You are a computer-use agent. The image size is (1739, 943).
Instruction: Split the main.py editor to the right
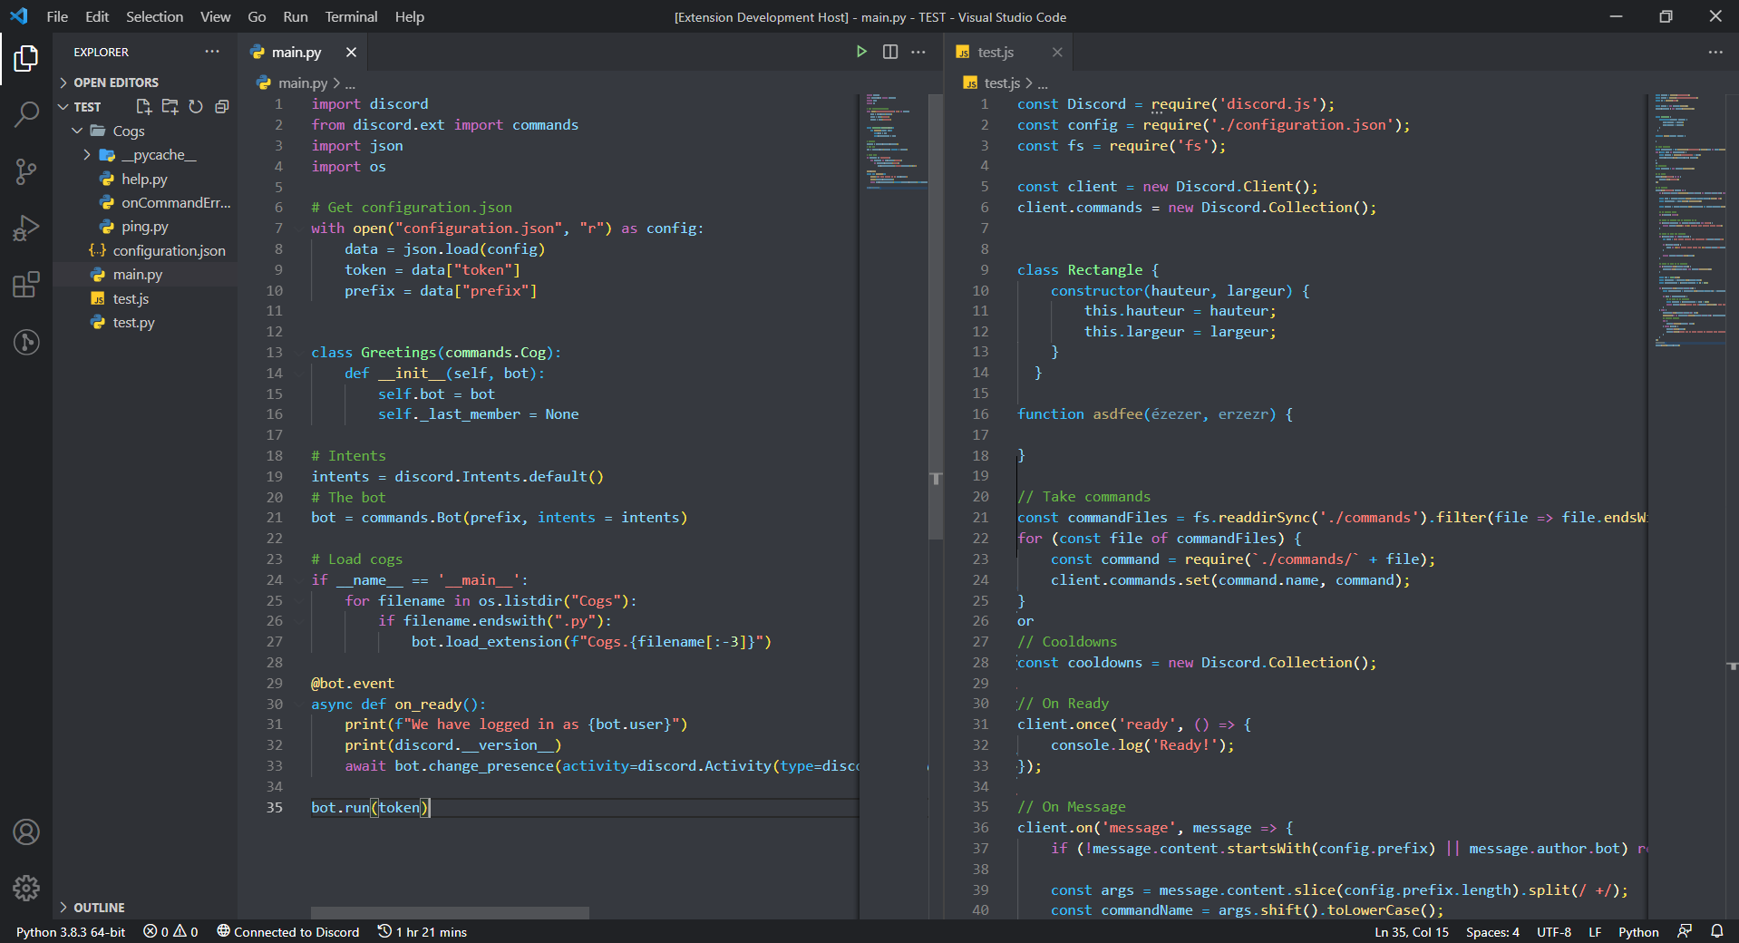tap(890, 52)
